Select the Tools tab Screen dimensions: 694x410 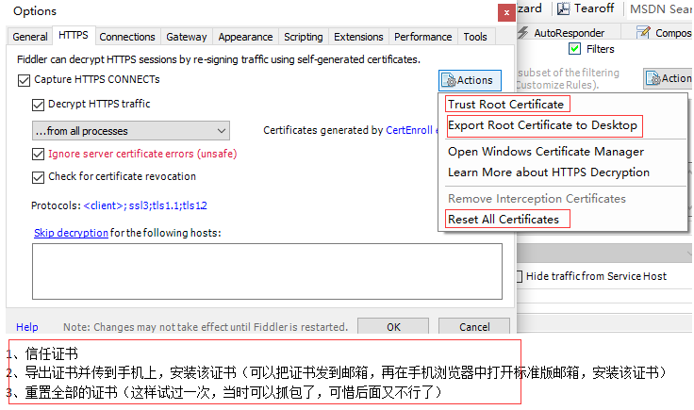pyautogui.click(x=475, y=37)
